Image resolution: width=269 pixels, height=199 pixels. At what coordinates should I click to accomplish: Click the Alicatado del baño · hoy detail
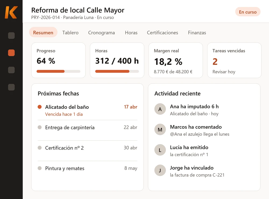coord(194,114)
